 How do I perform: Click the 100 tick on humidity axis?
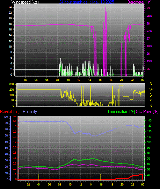click(6, 117)
